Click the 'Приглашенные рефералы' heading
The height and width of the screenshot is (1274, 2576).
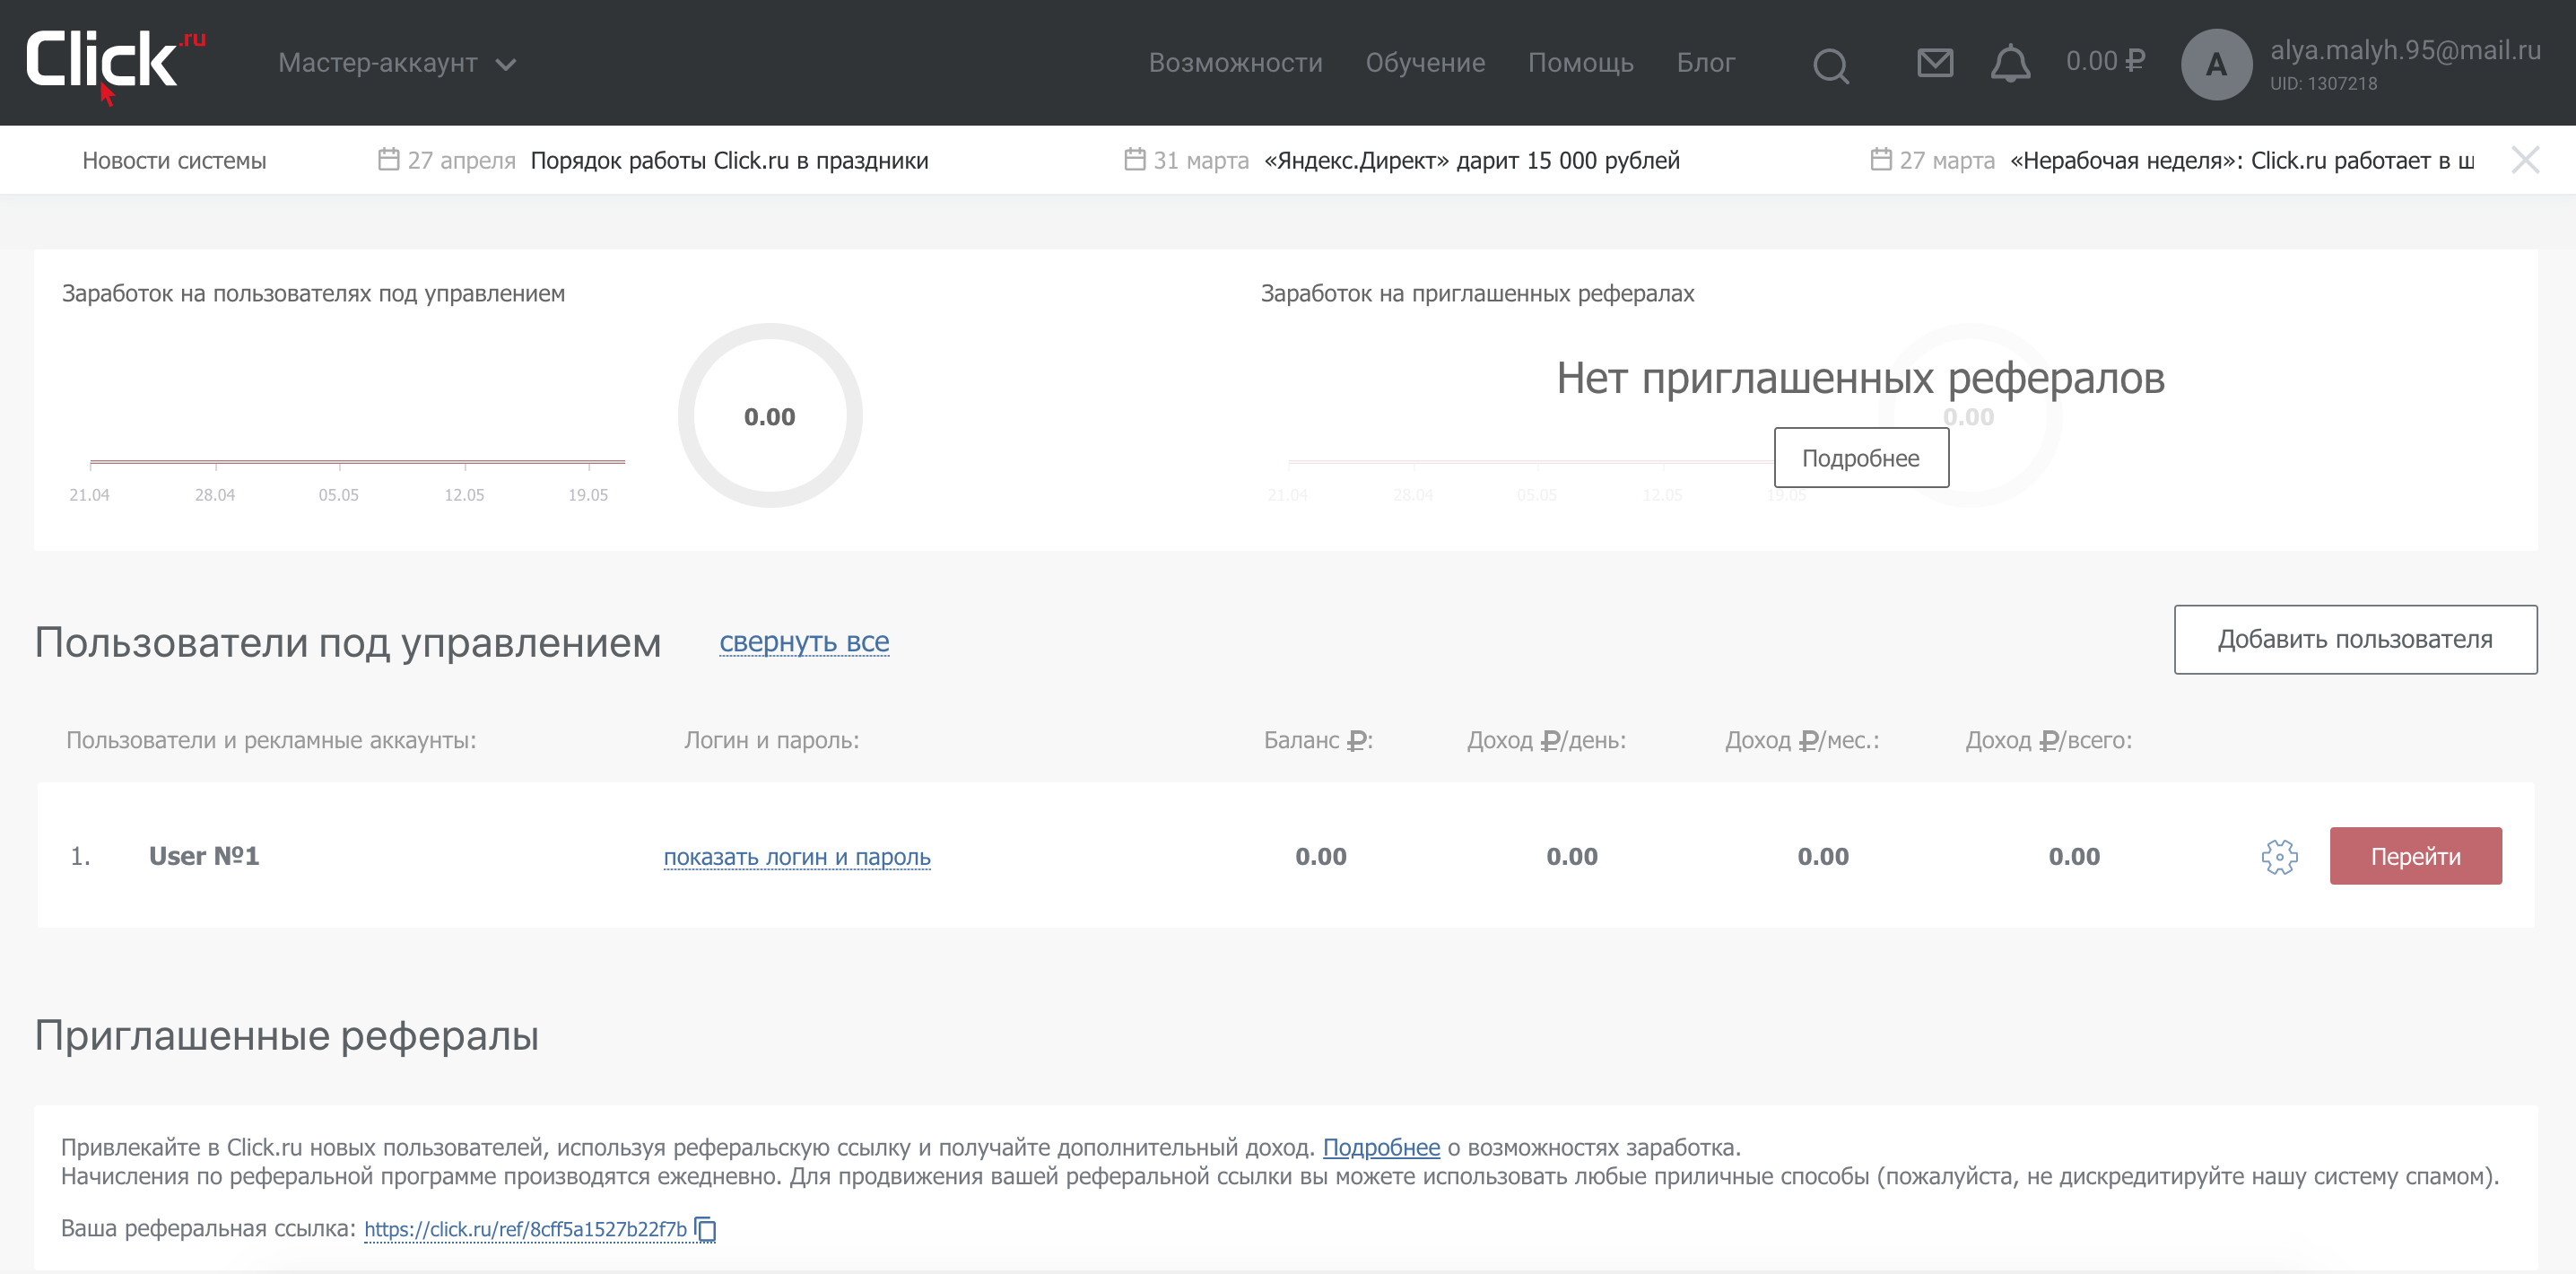coord(287,1036)
